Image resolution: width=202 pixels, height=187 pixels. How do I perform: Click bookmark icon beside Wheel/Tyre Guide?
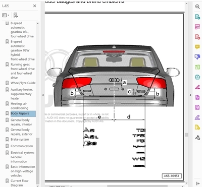pyautogui.click(x=7, y=83)
